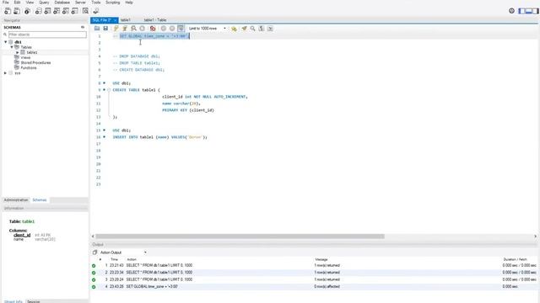This screenshot has width=540, height=303.
Task: Open the object inspector from main toolbar
Action: (27, 11)
